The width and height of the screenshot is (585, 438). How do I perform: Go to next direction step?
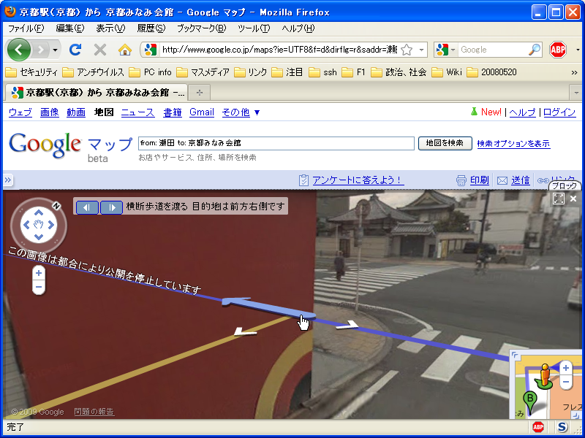111,207
